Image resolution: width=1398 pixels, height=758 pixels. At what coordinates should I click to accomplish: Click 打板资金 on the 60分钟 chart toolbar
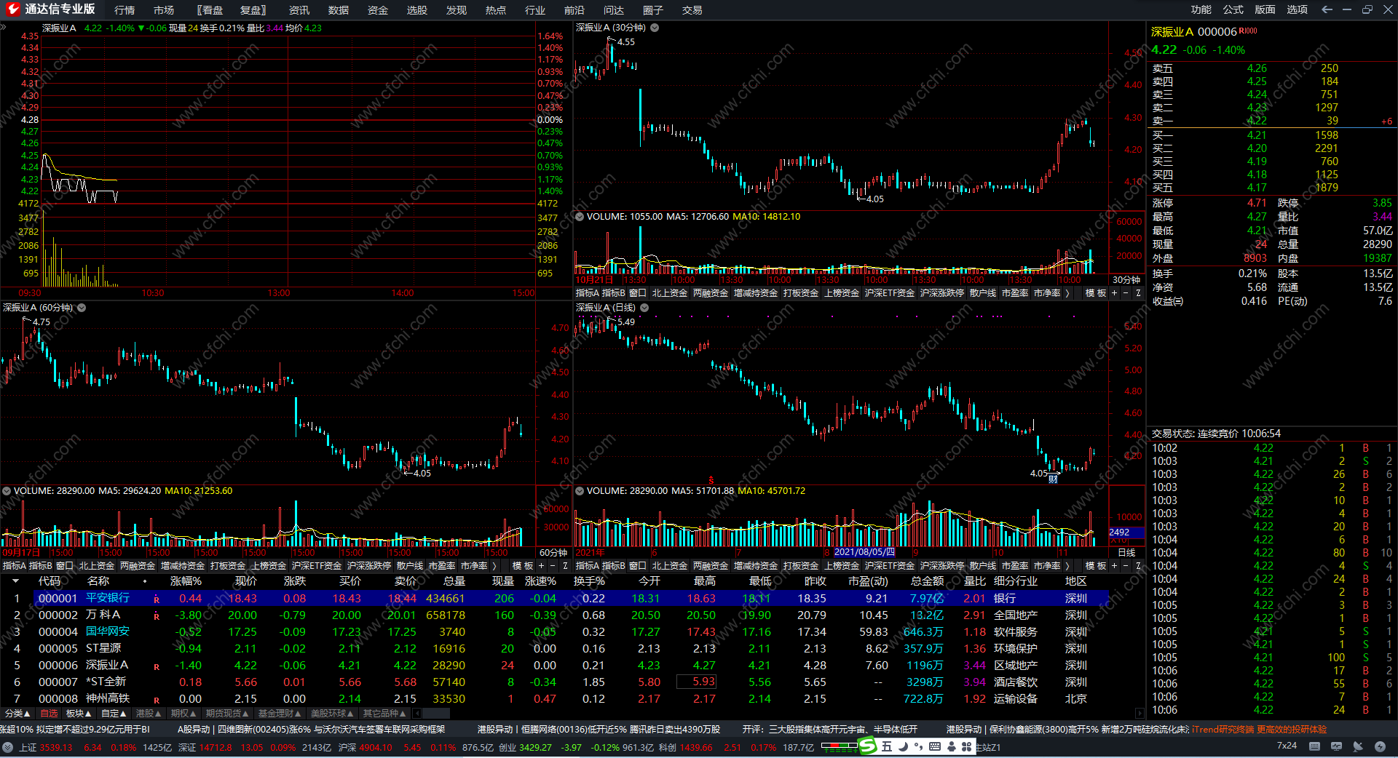228,566
